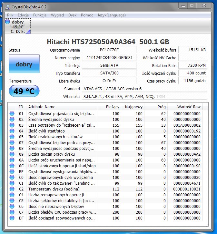Click the status icon for attribute 09
This screenshot has width=217, height=234.
(12, 154)
